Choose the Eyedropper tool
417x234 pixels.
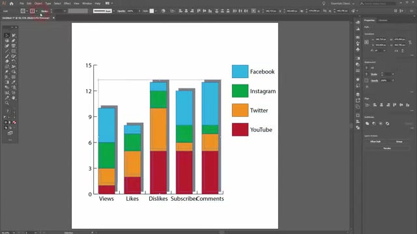click(x=14, y=83)
